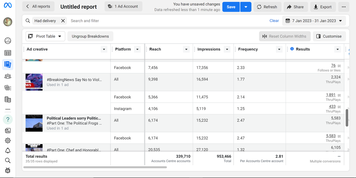Expand the Save options dropdown arrow
Screen dimensions: 356x178
tap(246, 7)
